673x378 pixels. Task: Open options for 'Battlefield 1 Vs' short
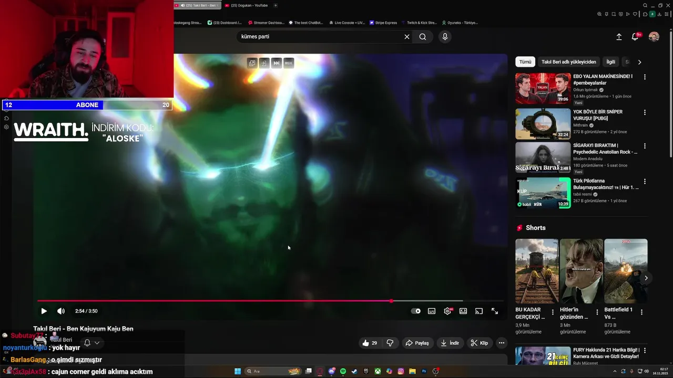[641, 312]
